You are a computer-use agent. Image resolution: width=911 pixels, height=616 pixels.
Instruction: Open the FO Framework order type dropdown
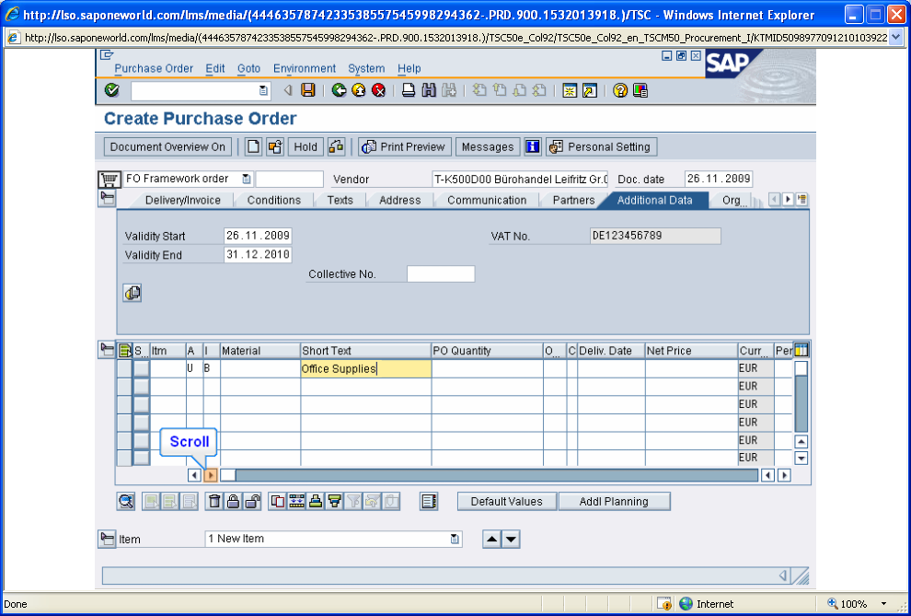coord(247,179)
